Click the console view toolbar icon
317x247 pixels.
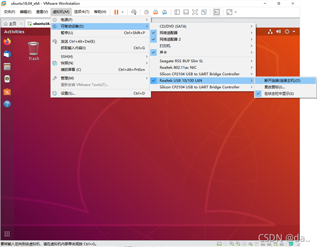(x=217, y=12)
